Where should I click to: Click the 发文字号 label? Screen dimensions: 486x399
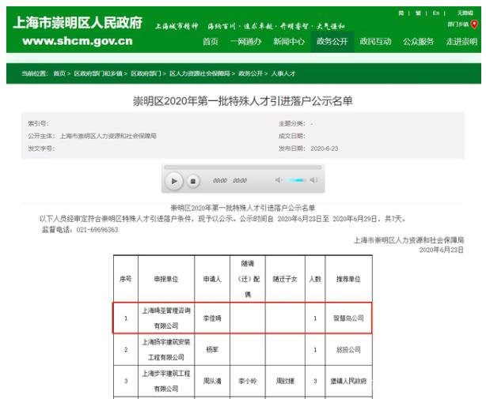pyautogui.click(x=41, y=149)
